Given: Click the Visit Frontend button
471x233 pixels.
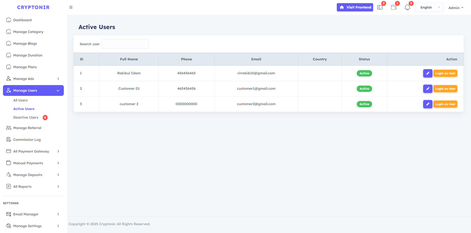Looking at the screenshot, I should (355, 7).
